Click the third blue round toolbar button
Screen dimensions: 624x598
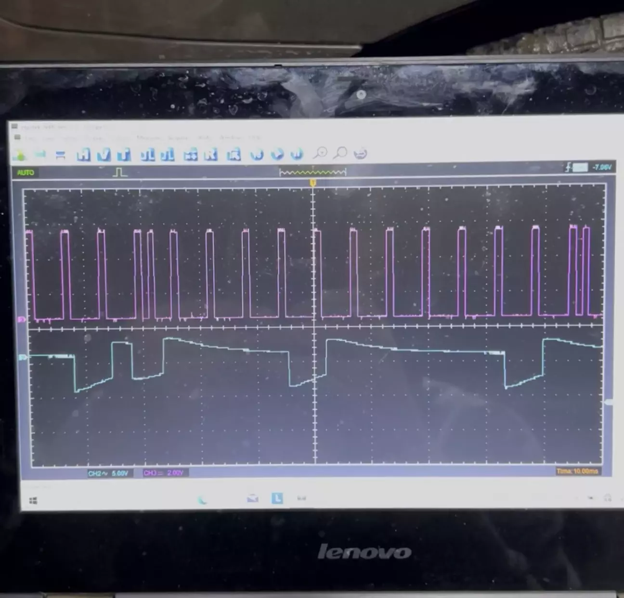pyautogui.click(x=297, y=154)
